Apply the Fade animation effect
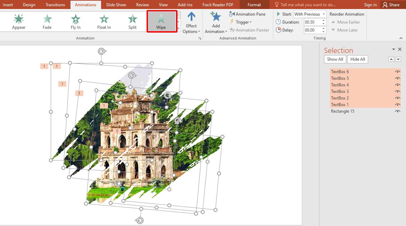This screenshot has width=406, height=226. pos(47,21)
